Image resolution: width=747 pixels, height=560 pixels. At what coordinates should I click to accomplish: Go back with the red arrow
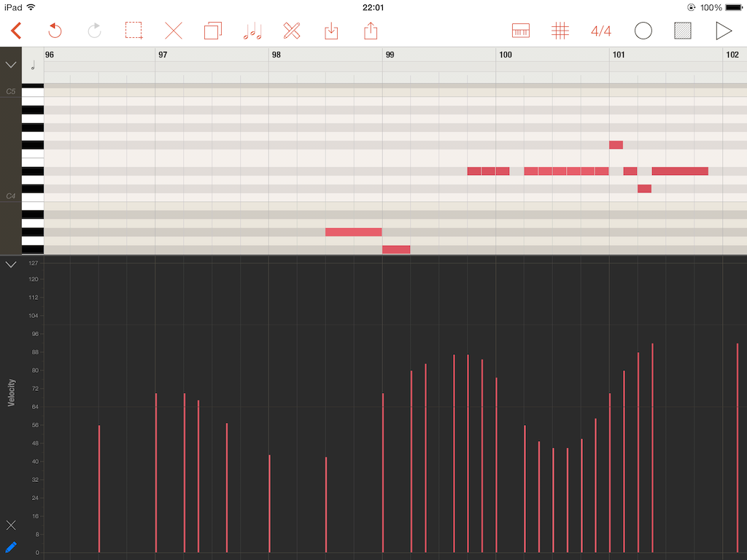click(16, 31)
